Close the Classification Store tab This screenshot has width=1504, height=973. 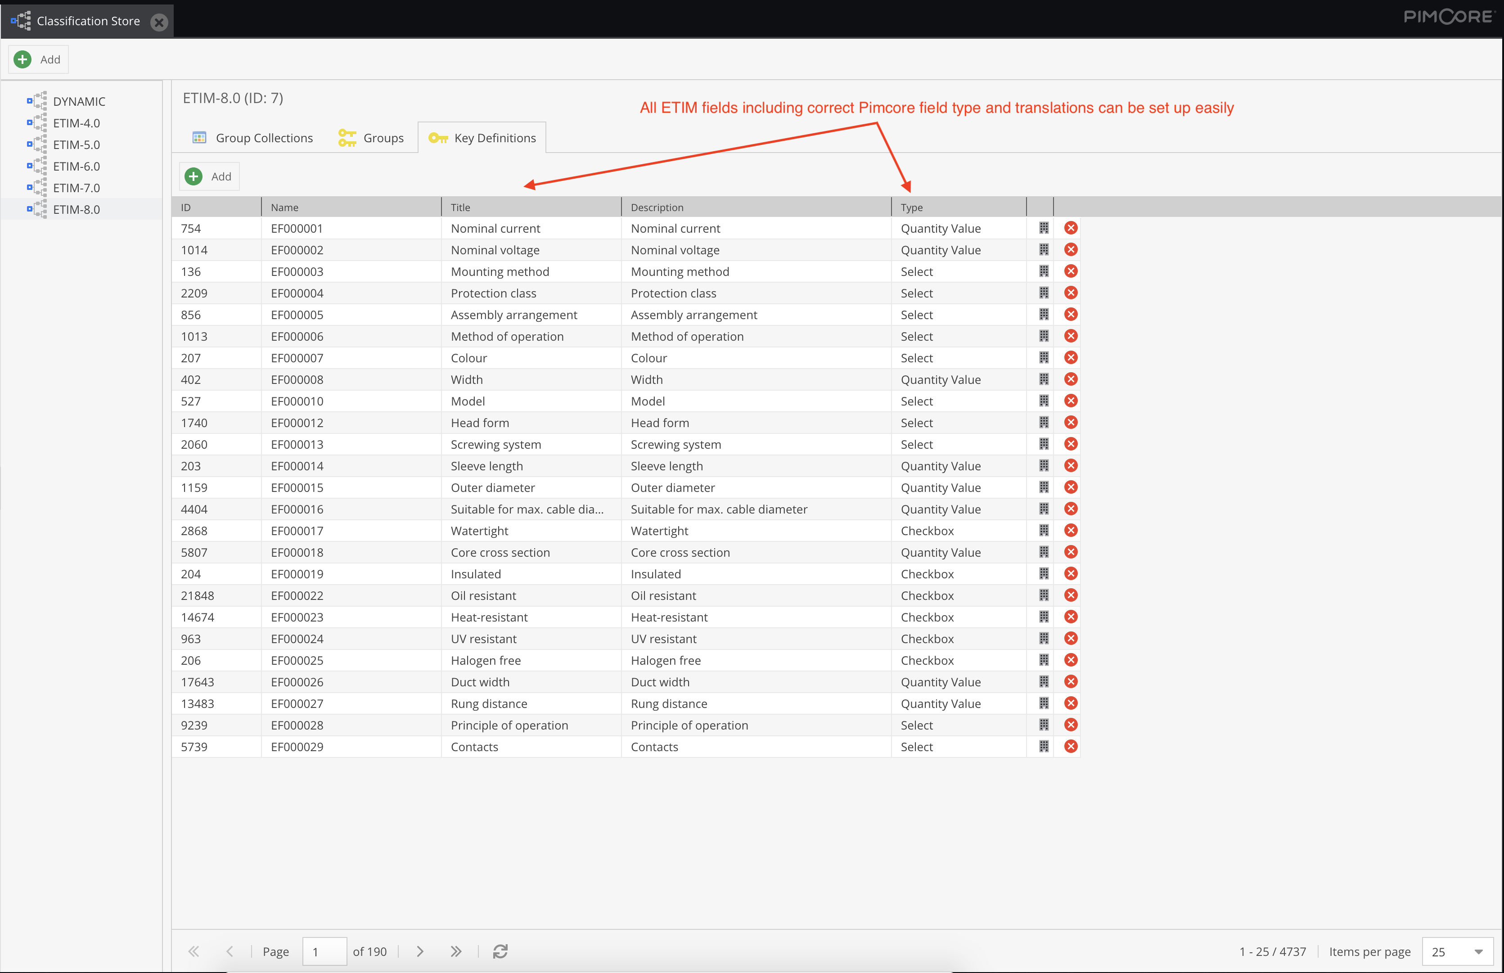coord(159,22)
